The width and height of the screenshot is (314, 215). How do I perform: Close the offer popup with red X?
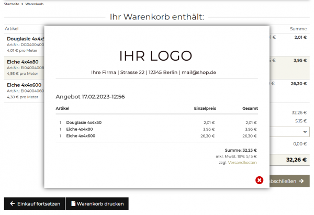coord(260,180)
